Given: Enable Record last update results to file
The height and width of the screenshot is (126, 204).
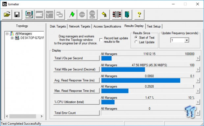Looking at the screenshot, I should [x=101, y=40].
